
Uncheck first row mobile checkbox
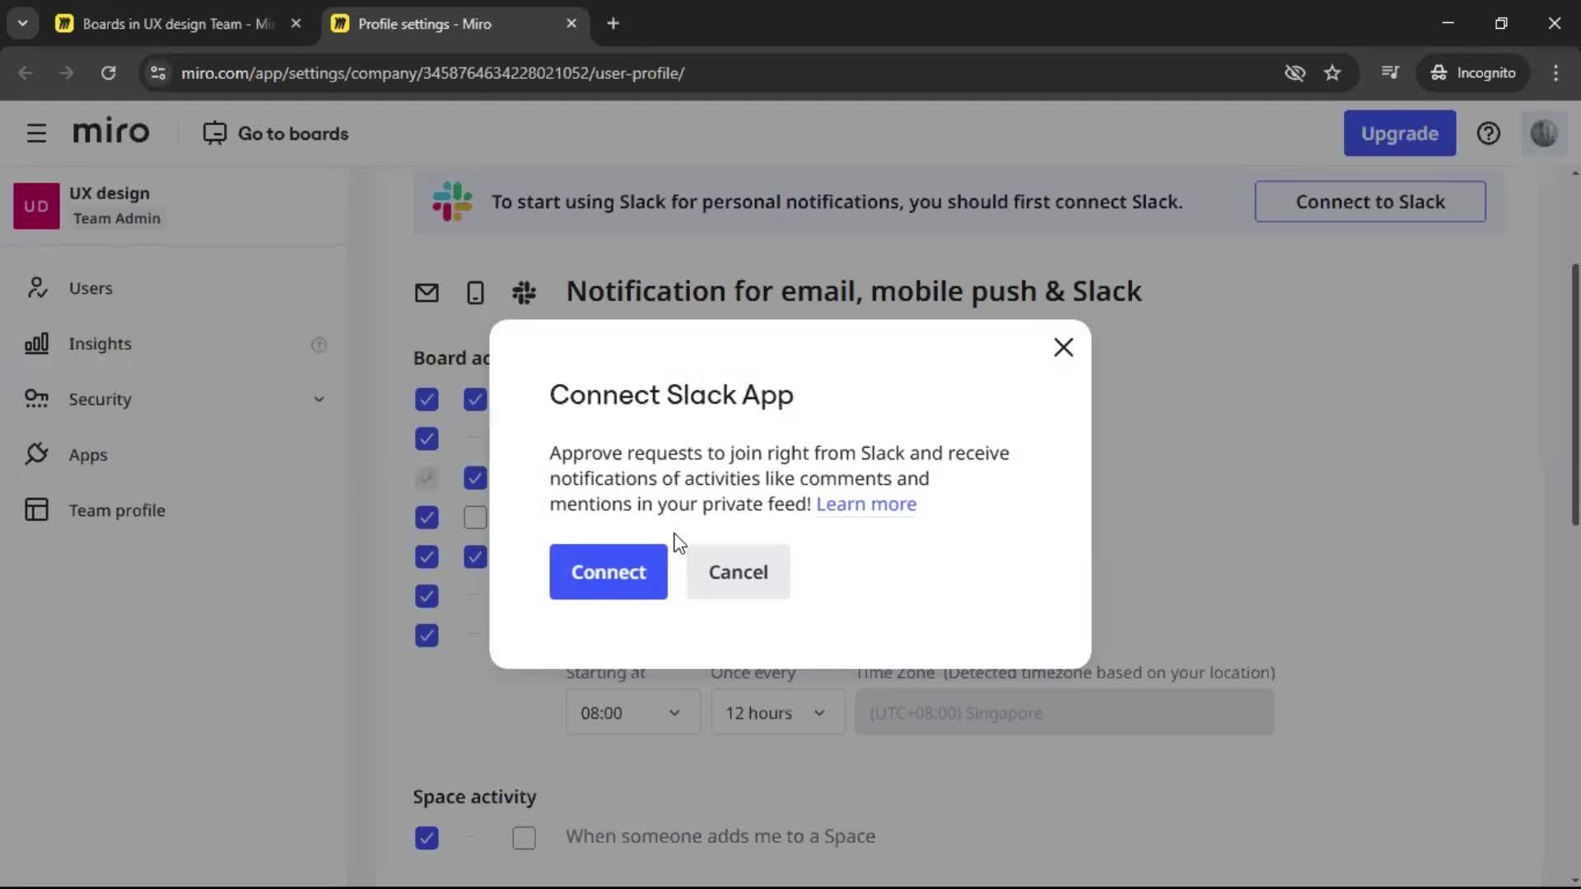click(475, 400)
